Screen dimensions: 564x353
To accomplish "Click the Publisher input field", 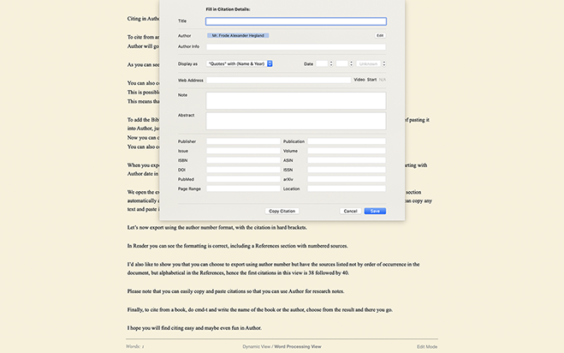I will [x=242, y=141].
